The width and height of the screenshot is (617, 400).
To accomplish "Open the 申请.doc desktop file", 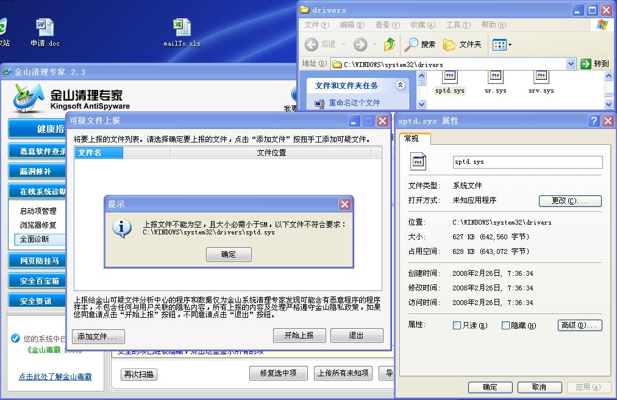I will [45, 33].
